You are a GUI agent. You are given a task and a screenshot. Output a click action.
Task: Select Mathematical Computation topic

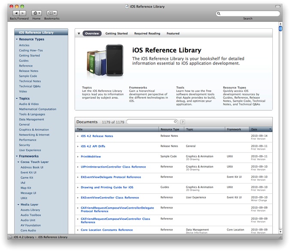[x=38, y=109]
